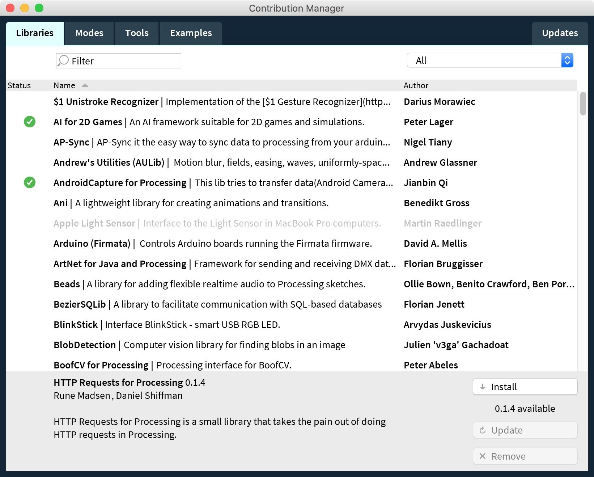Image resolution: width=594 pixels, height=477 pixels.
Task: Sort by the Name column header
Action: [64, 85]
